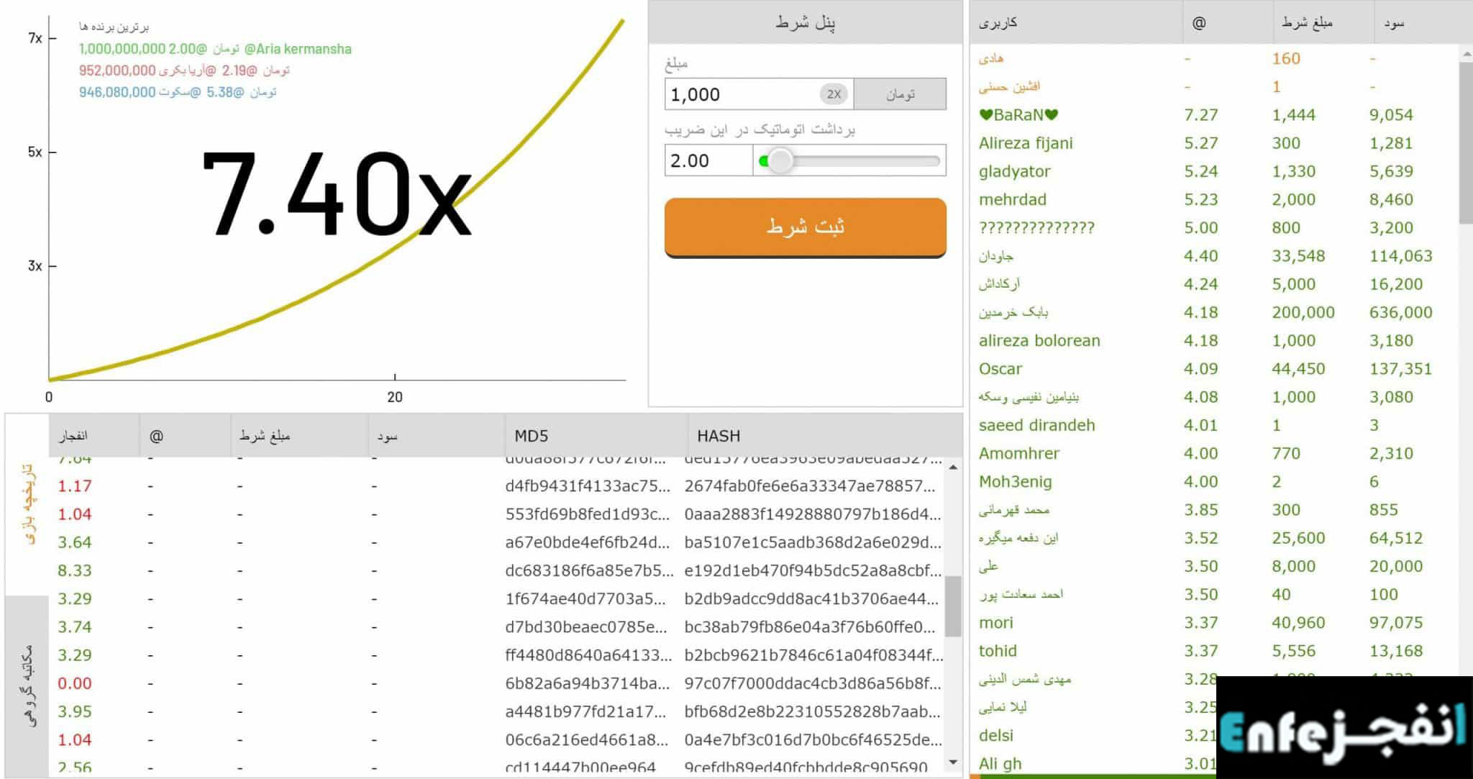
Task: Sort by the MD5 column header
Action: (532, 436)
